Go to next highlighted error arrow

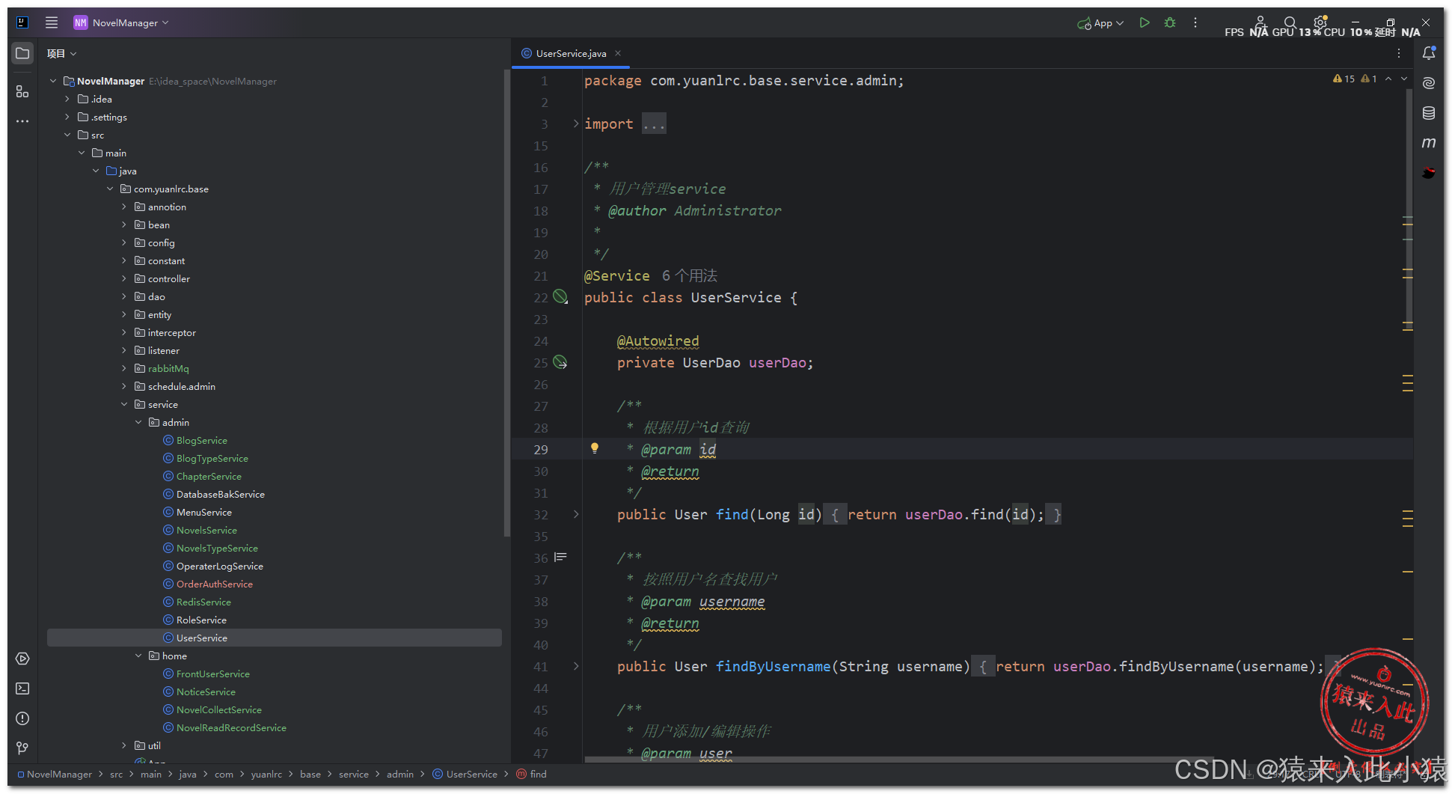pyautogui.click(x=1404, y=79)
